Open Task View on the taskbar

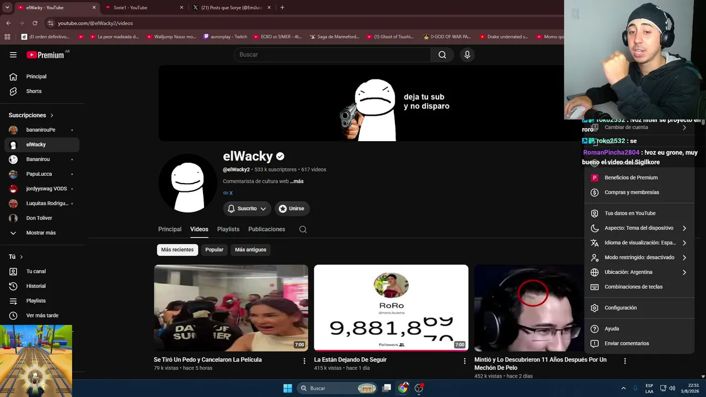[x=387, y=388]
